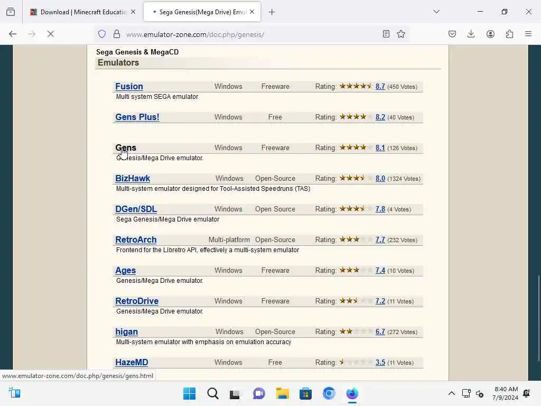541x406 pixels.
Task: Open the Pocket save icon
Action: point(452,34)
